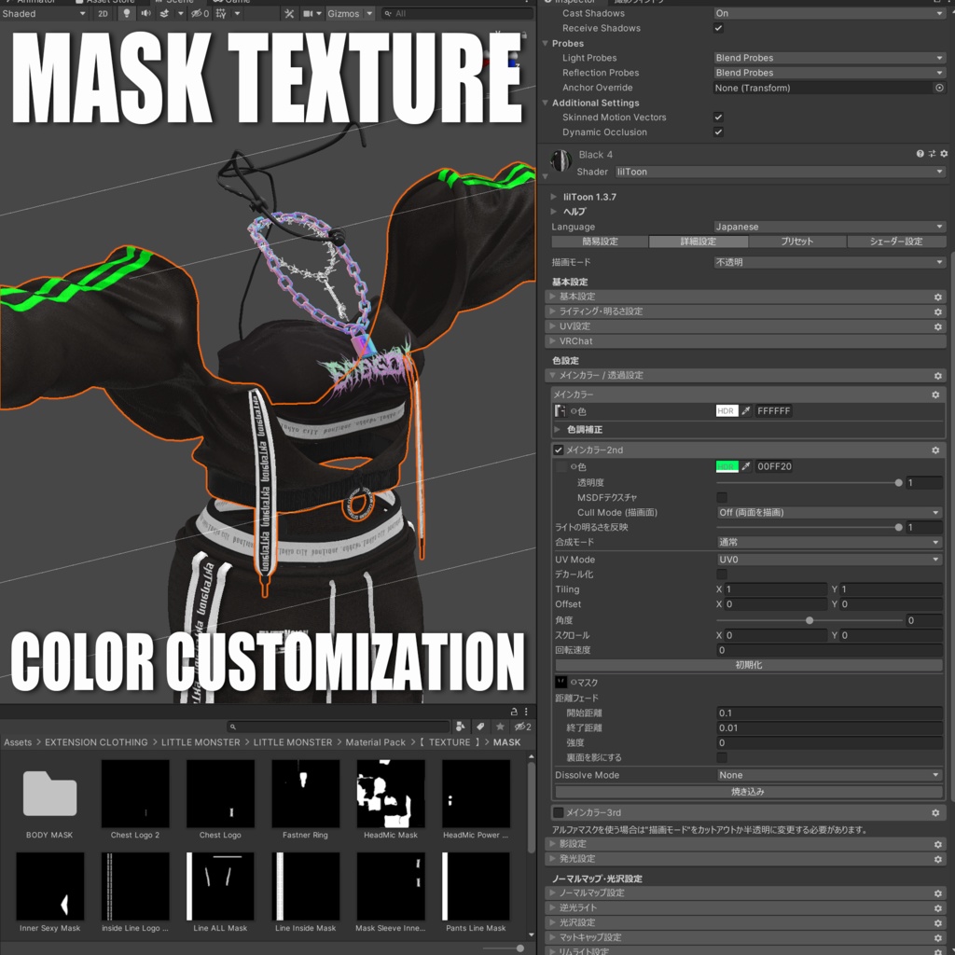
Task: Open gear menu for ライティング・明るさ設定
Action: click(x=938, y=311)
